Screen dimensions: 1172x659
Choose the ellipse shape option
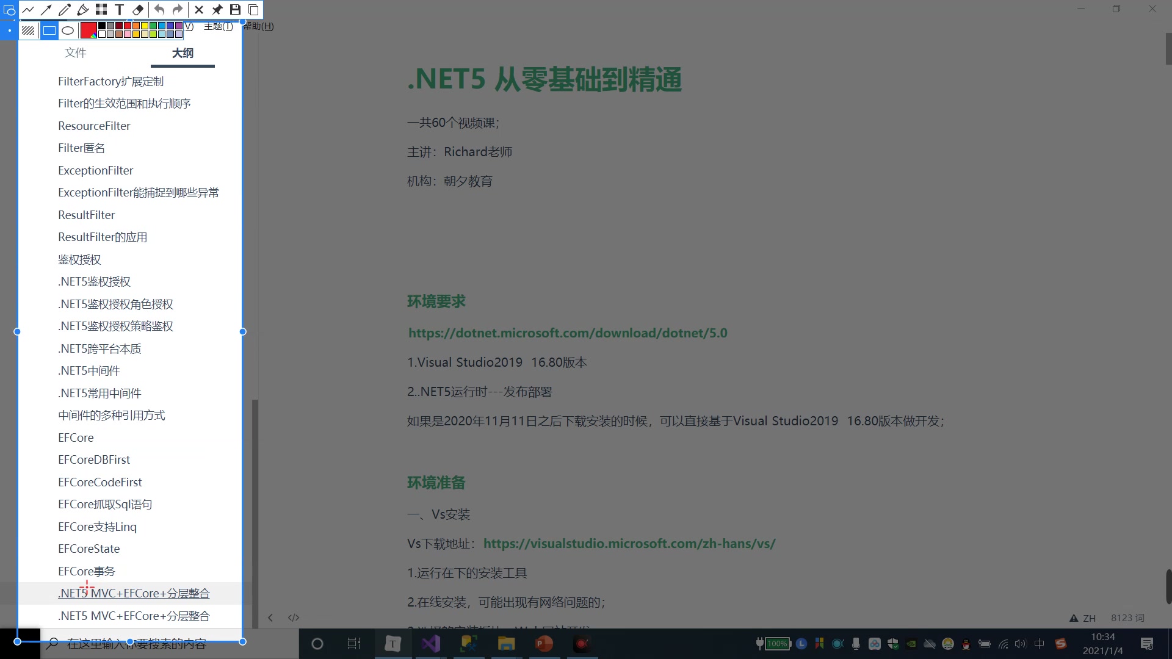pyautogui.click(x=68, y=30)
